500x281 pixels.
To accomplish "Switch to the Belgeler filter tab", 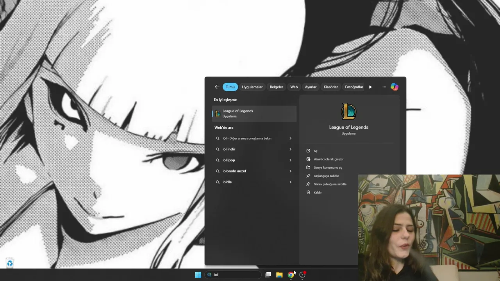I will click(276, 87).
